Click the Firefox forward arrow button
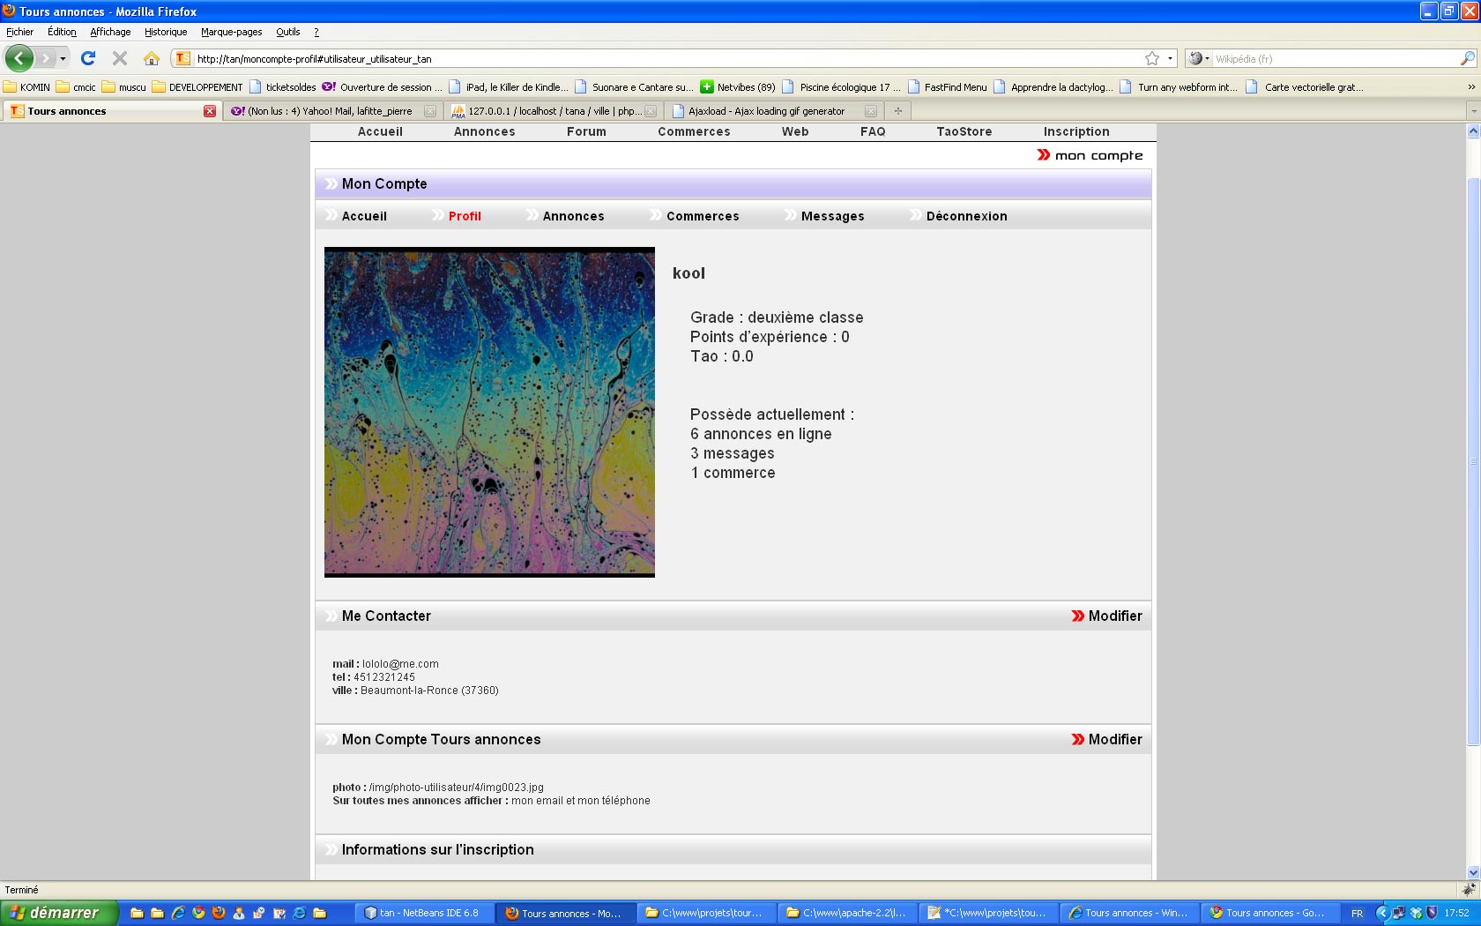The width and height of the screenshot is (1481, 926). pos(45,58)
